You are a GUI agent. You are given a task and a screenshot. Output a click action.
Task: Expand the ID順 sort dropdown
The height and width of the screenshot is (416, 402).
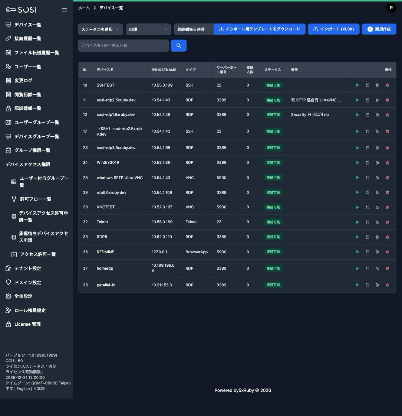pyautogui.click(x=148, y=29)
